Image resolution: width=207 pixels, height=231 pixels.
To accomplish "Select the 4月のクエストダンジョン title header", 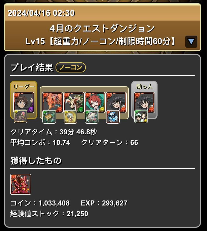I will tap(102, 29).
